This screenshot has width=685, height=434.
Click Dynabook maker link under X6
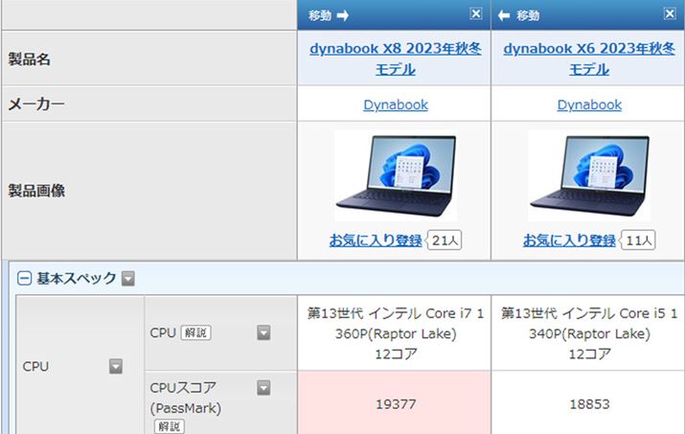coord(589,104)
